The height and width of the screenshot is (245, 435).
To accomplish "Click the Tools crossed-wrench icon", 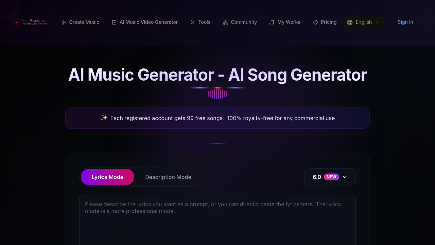I will [192, 22].
